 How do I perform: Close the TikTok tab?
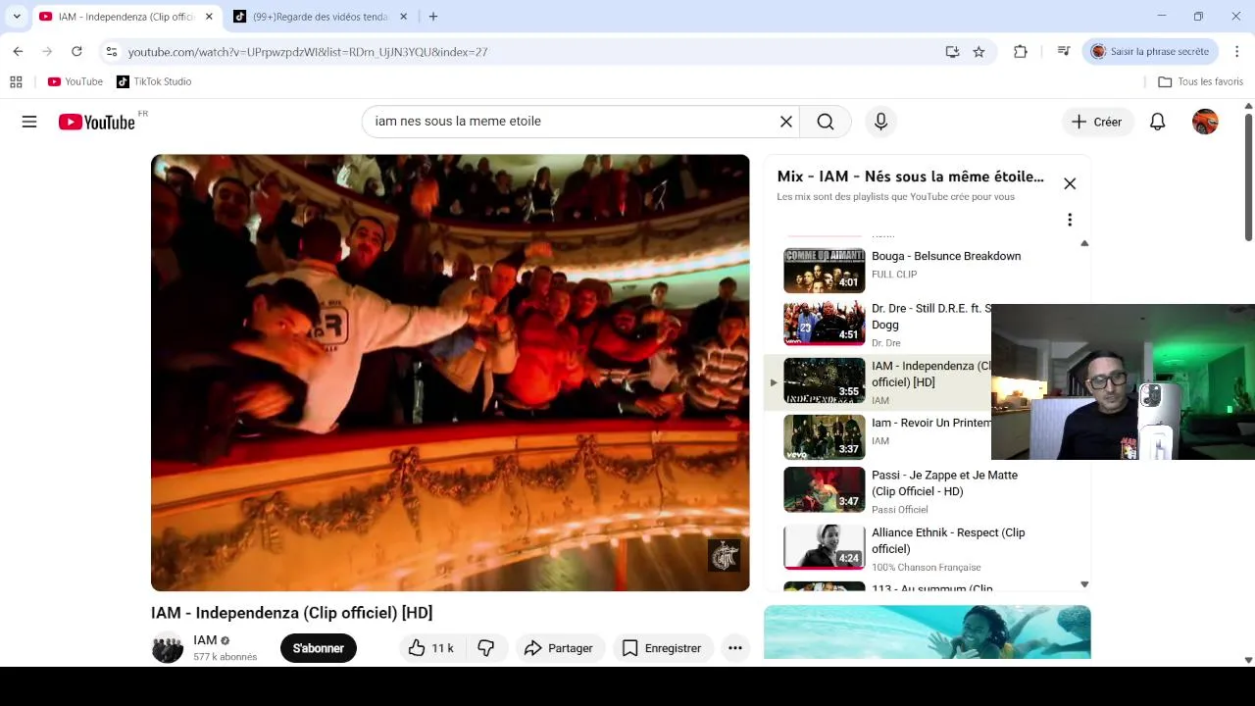(x=403, y=17)
